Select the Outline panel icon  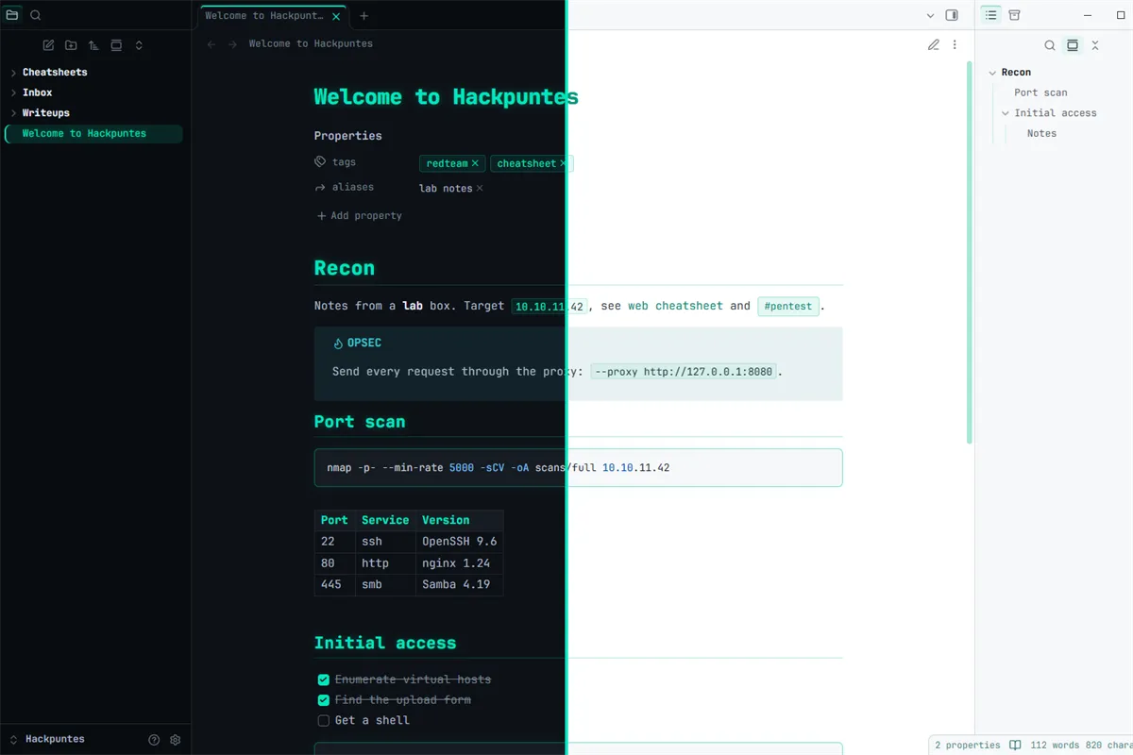click(x=990, y=15)
